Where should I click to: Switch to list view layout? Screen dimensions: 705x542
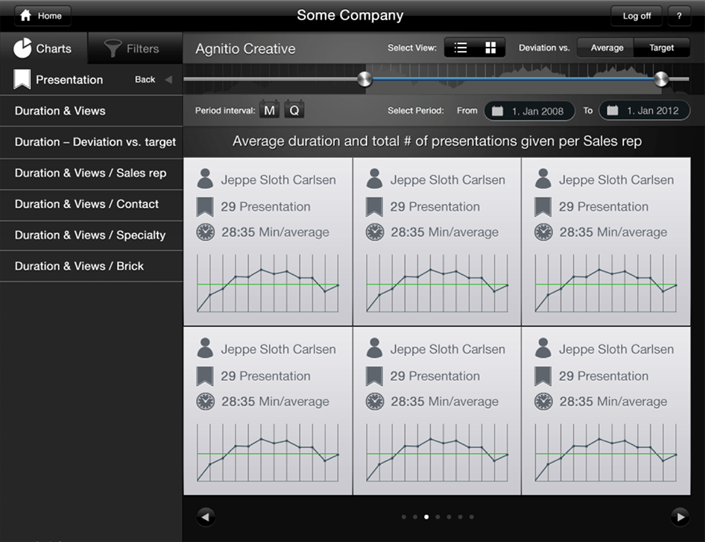pyautogui.click(x=462, y=48)
